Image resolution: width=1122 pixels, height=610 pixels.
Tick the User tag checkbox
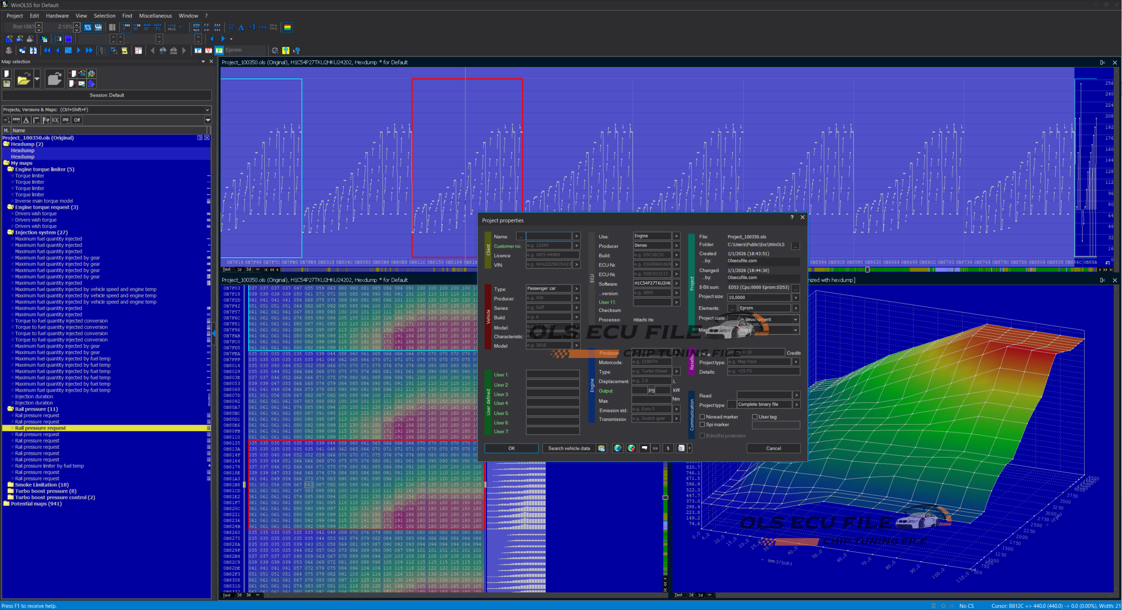click(x=755, y=417)
